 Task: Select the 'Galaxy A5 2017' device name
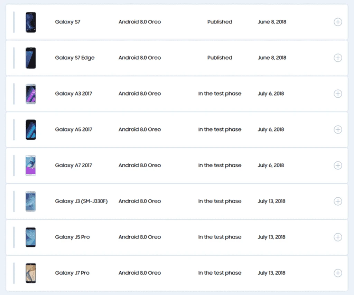[74, 129]
